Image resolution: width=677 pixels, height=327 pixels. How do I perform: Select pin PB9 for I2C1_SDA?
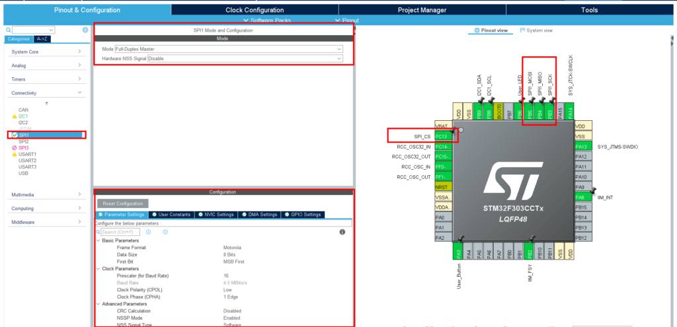[479, 112]
